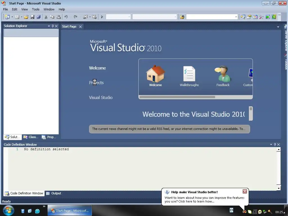Select Visual Studio in Start Page sidebar

pyautogui.click(x=101, y=98)
